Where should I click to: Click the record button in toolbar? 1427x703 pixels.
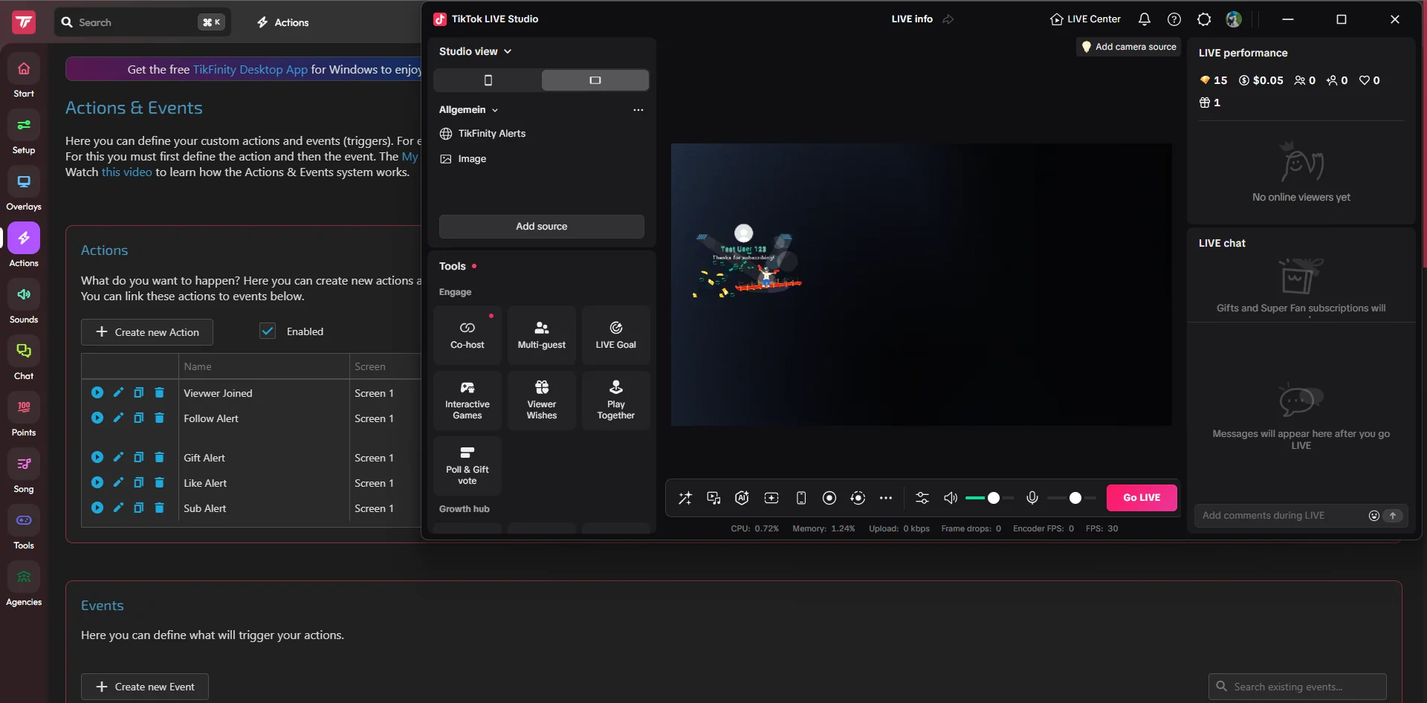pyautogui.click(x=829, y=498)
